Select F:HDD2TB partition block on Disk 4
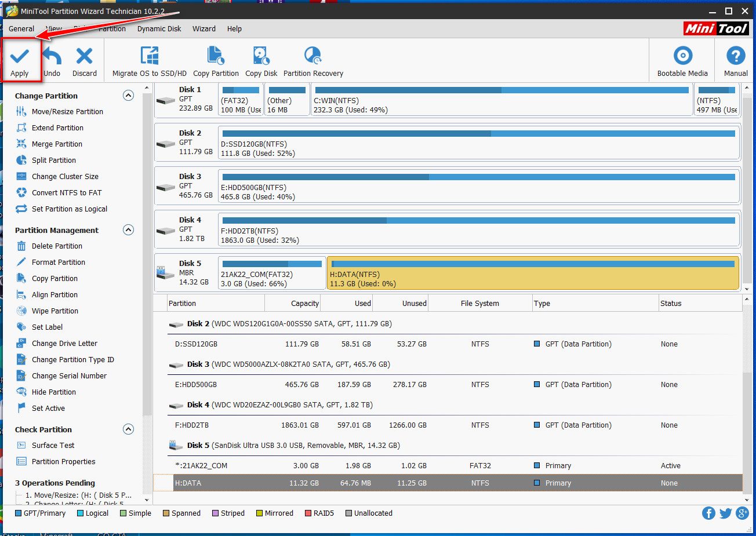 [479, 229]
